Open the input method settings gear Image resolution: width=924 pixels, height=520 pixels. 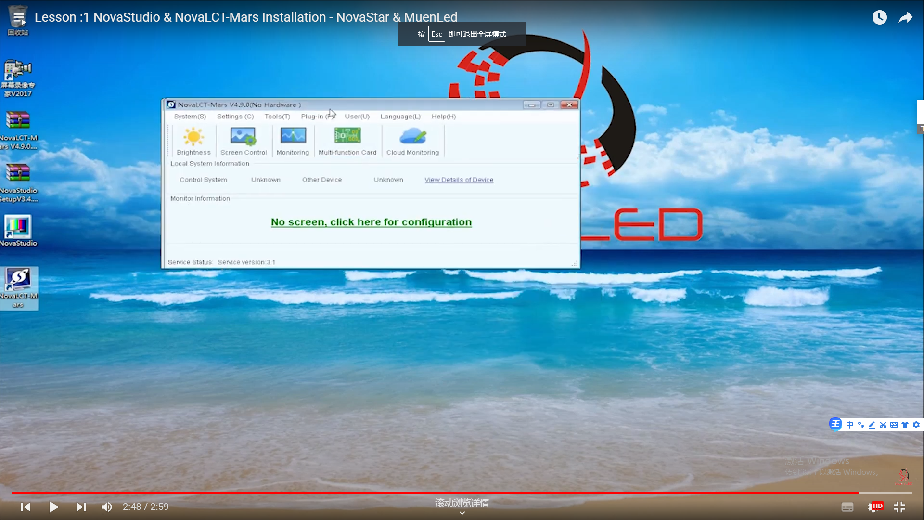click(916, 425)
